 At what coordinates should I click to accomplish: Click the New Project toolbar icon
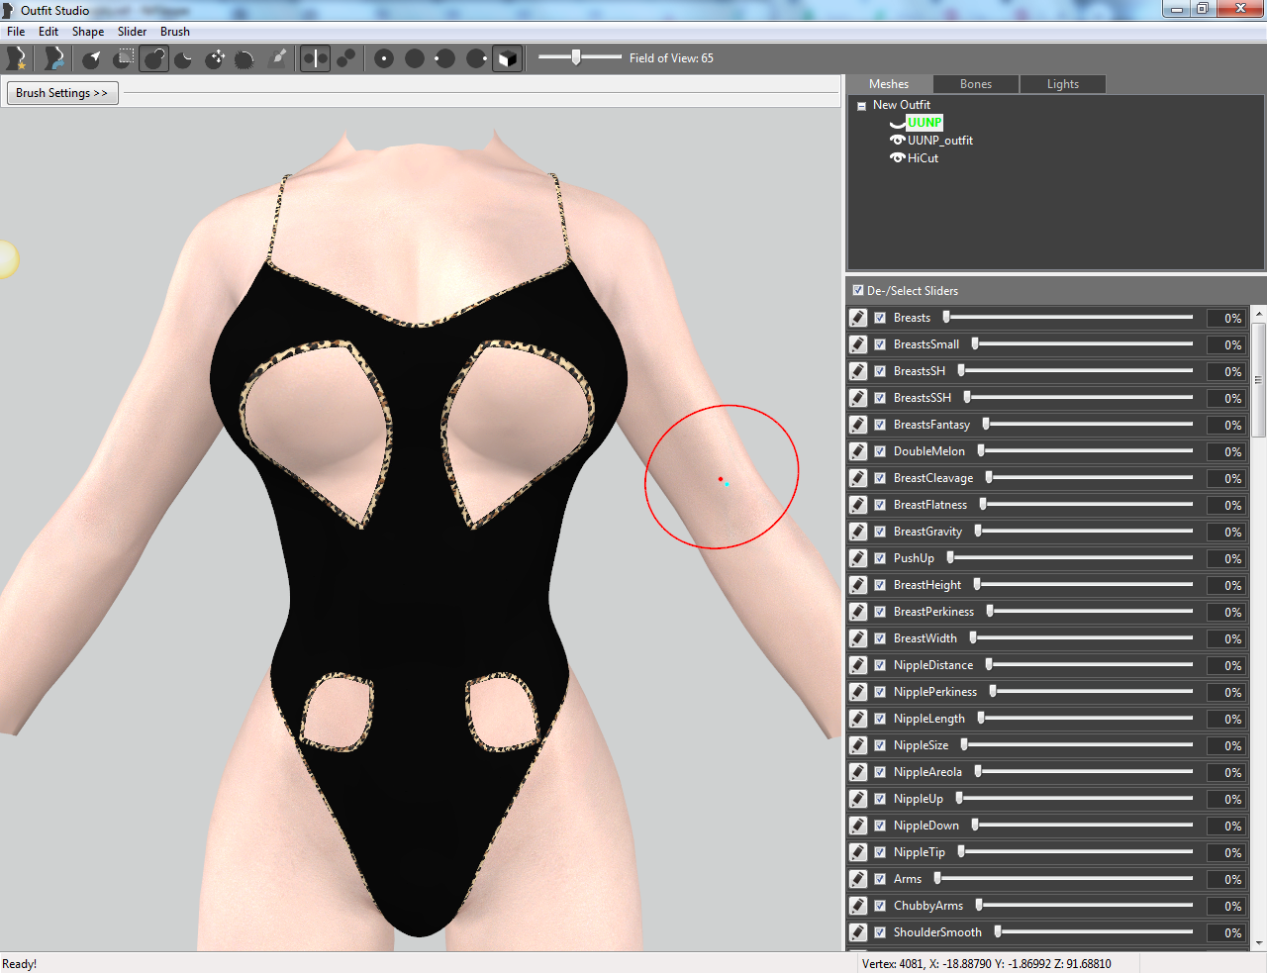(x=17, y=58)
